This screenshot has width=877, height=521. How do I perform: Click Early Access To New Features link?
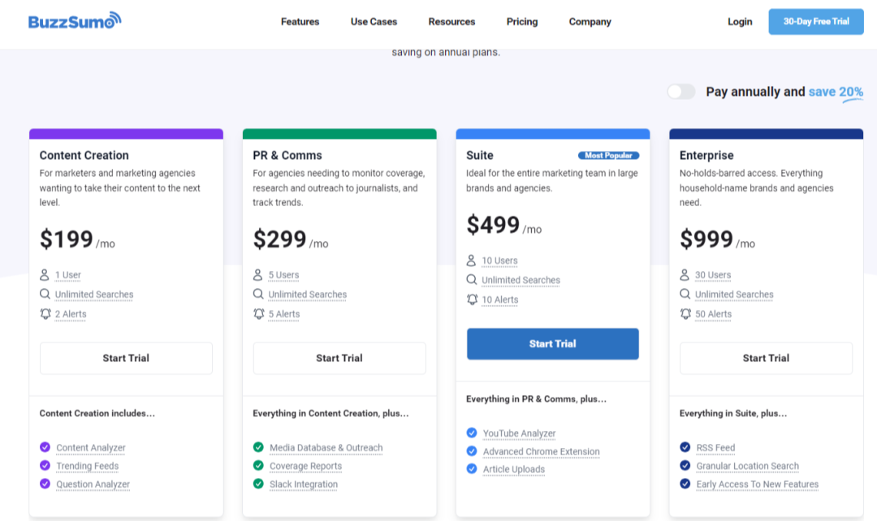coord(758,484)
